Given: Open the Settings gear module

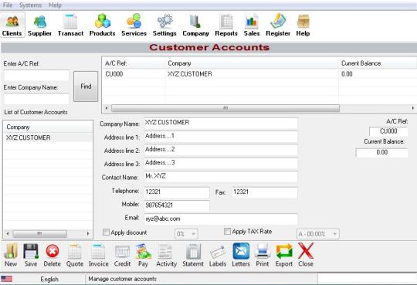Looking at the screenshot, I should pyautogui.click(x=164, y=25).
